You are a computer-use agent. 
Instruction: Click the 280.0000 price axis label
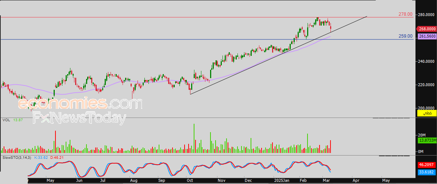pyautogui.click(x=426, y=15)
